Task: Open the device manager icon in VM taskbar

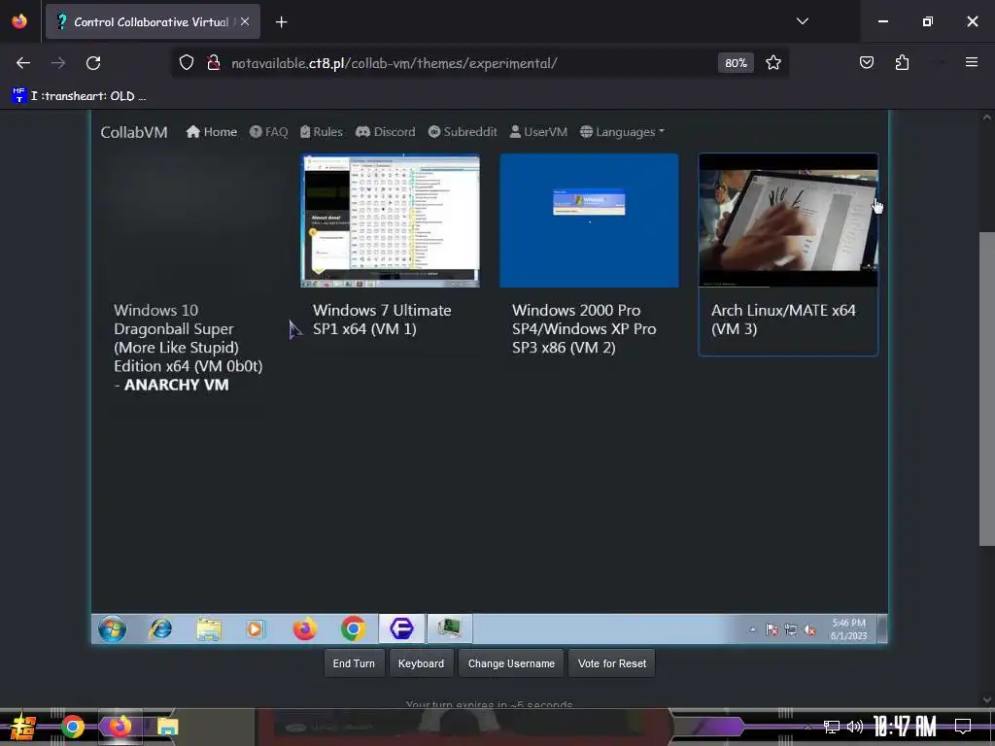Action: [x=449, y=628]
